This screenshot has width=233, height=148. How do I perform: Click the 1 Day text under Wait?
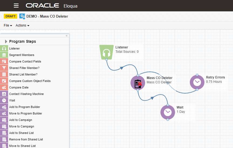pos(181,112)
